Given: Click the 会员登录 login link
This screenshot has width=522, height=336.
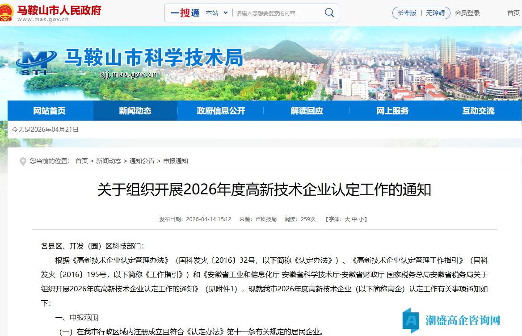Looking at the screenshot, I should [x=467, y=13].
